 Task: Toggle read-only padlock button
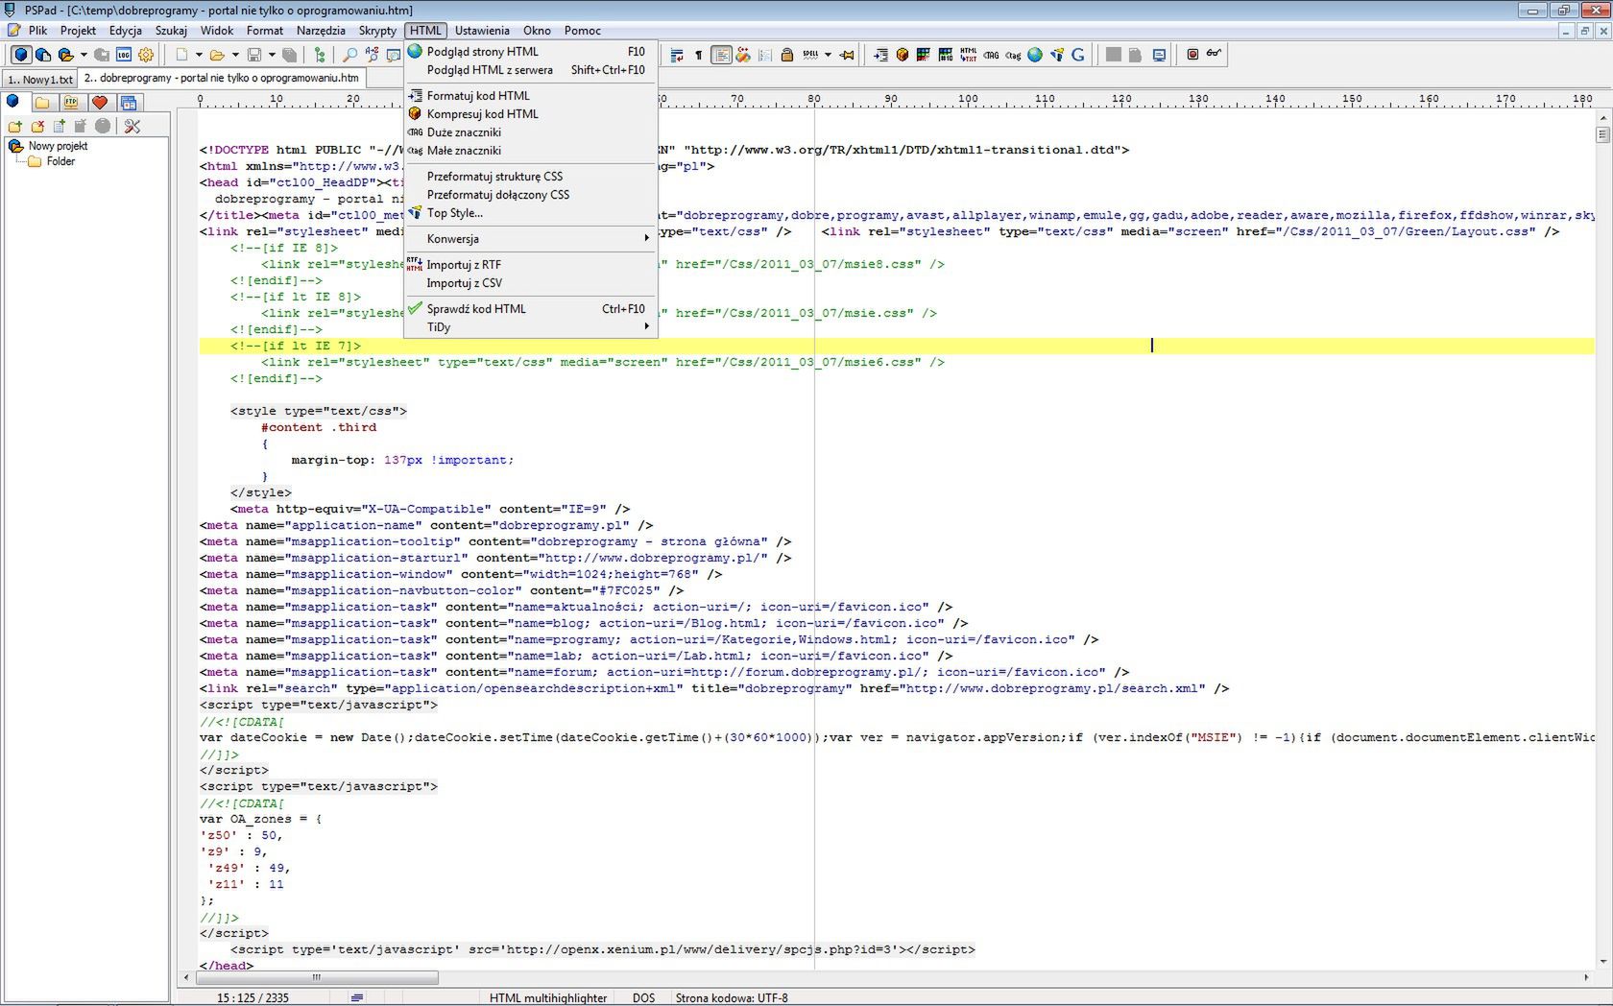pyautogui.click(x=787, y=55)
